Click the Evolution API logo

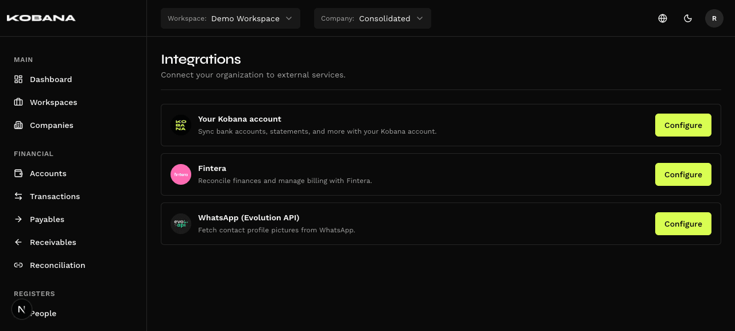pyautogui.click(x=181, y=224)
